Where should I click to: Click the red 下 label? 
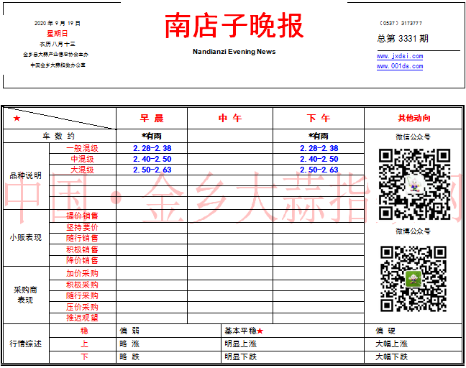point(84,356)
